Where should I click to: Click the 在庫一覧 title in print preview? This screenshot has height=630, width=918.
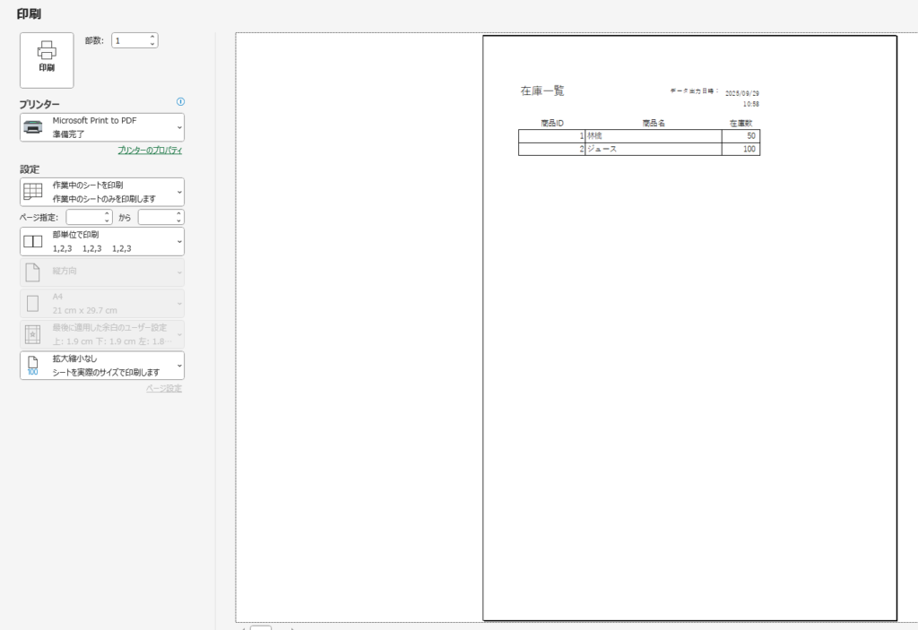542,91
